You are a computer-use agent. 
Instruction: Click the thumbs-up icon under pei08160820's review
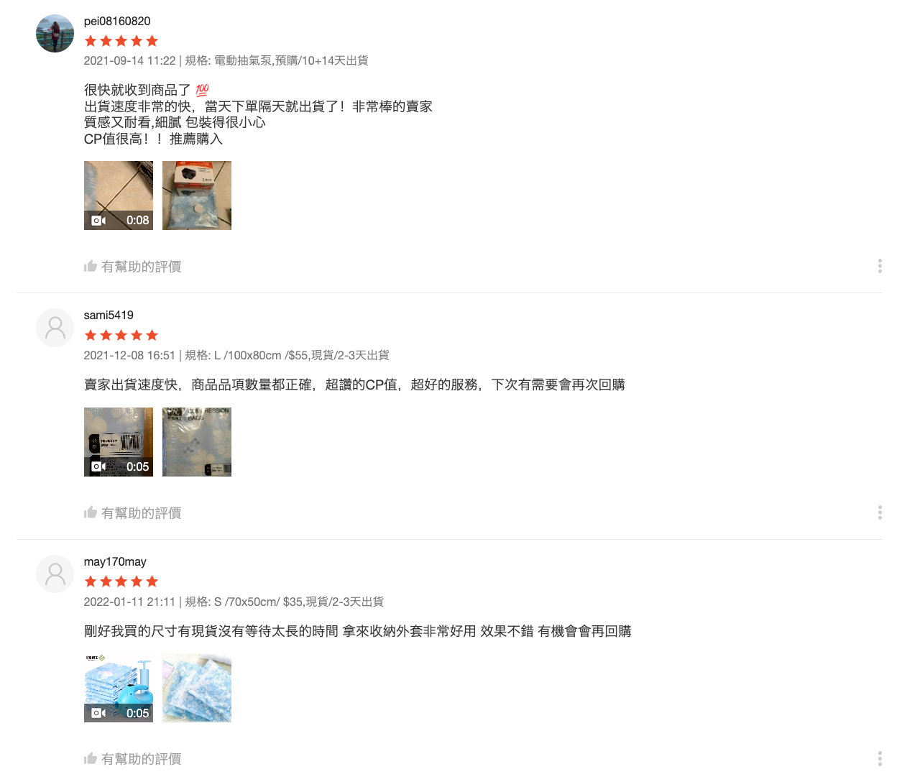coord(91,267)
